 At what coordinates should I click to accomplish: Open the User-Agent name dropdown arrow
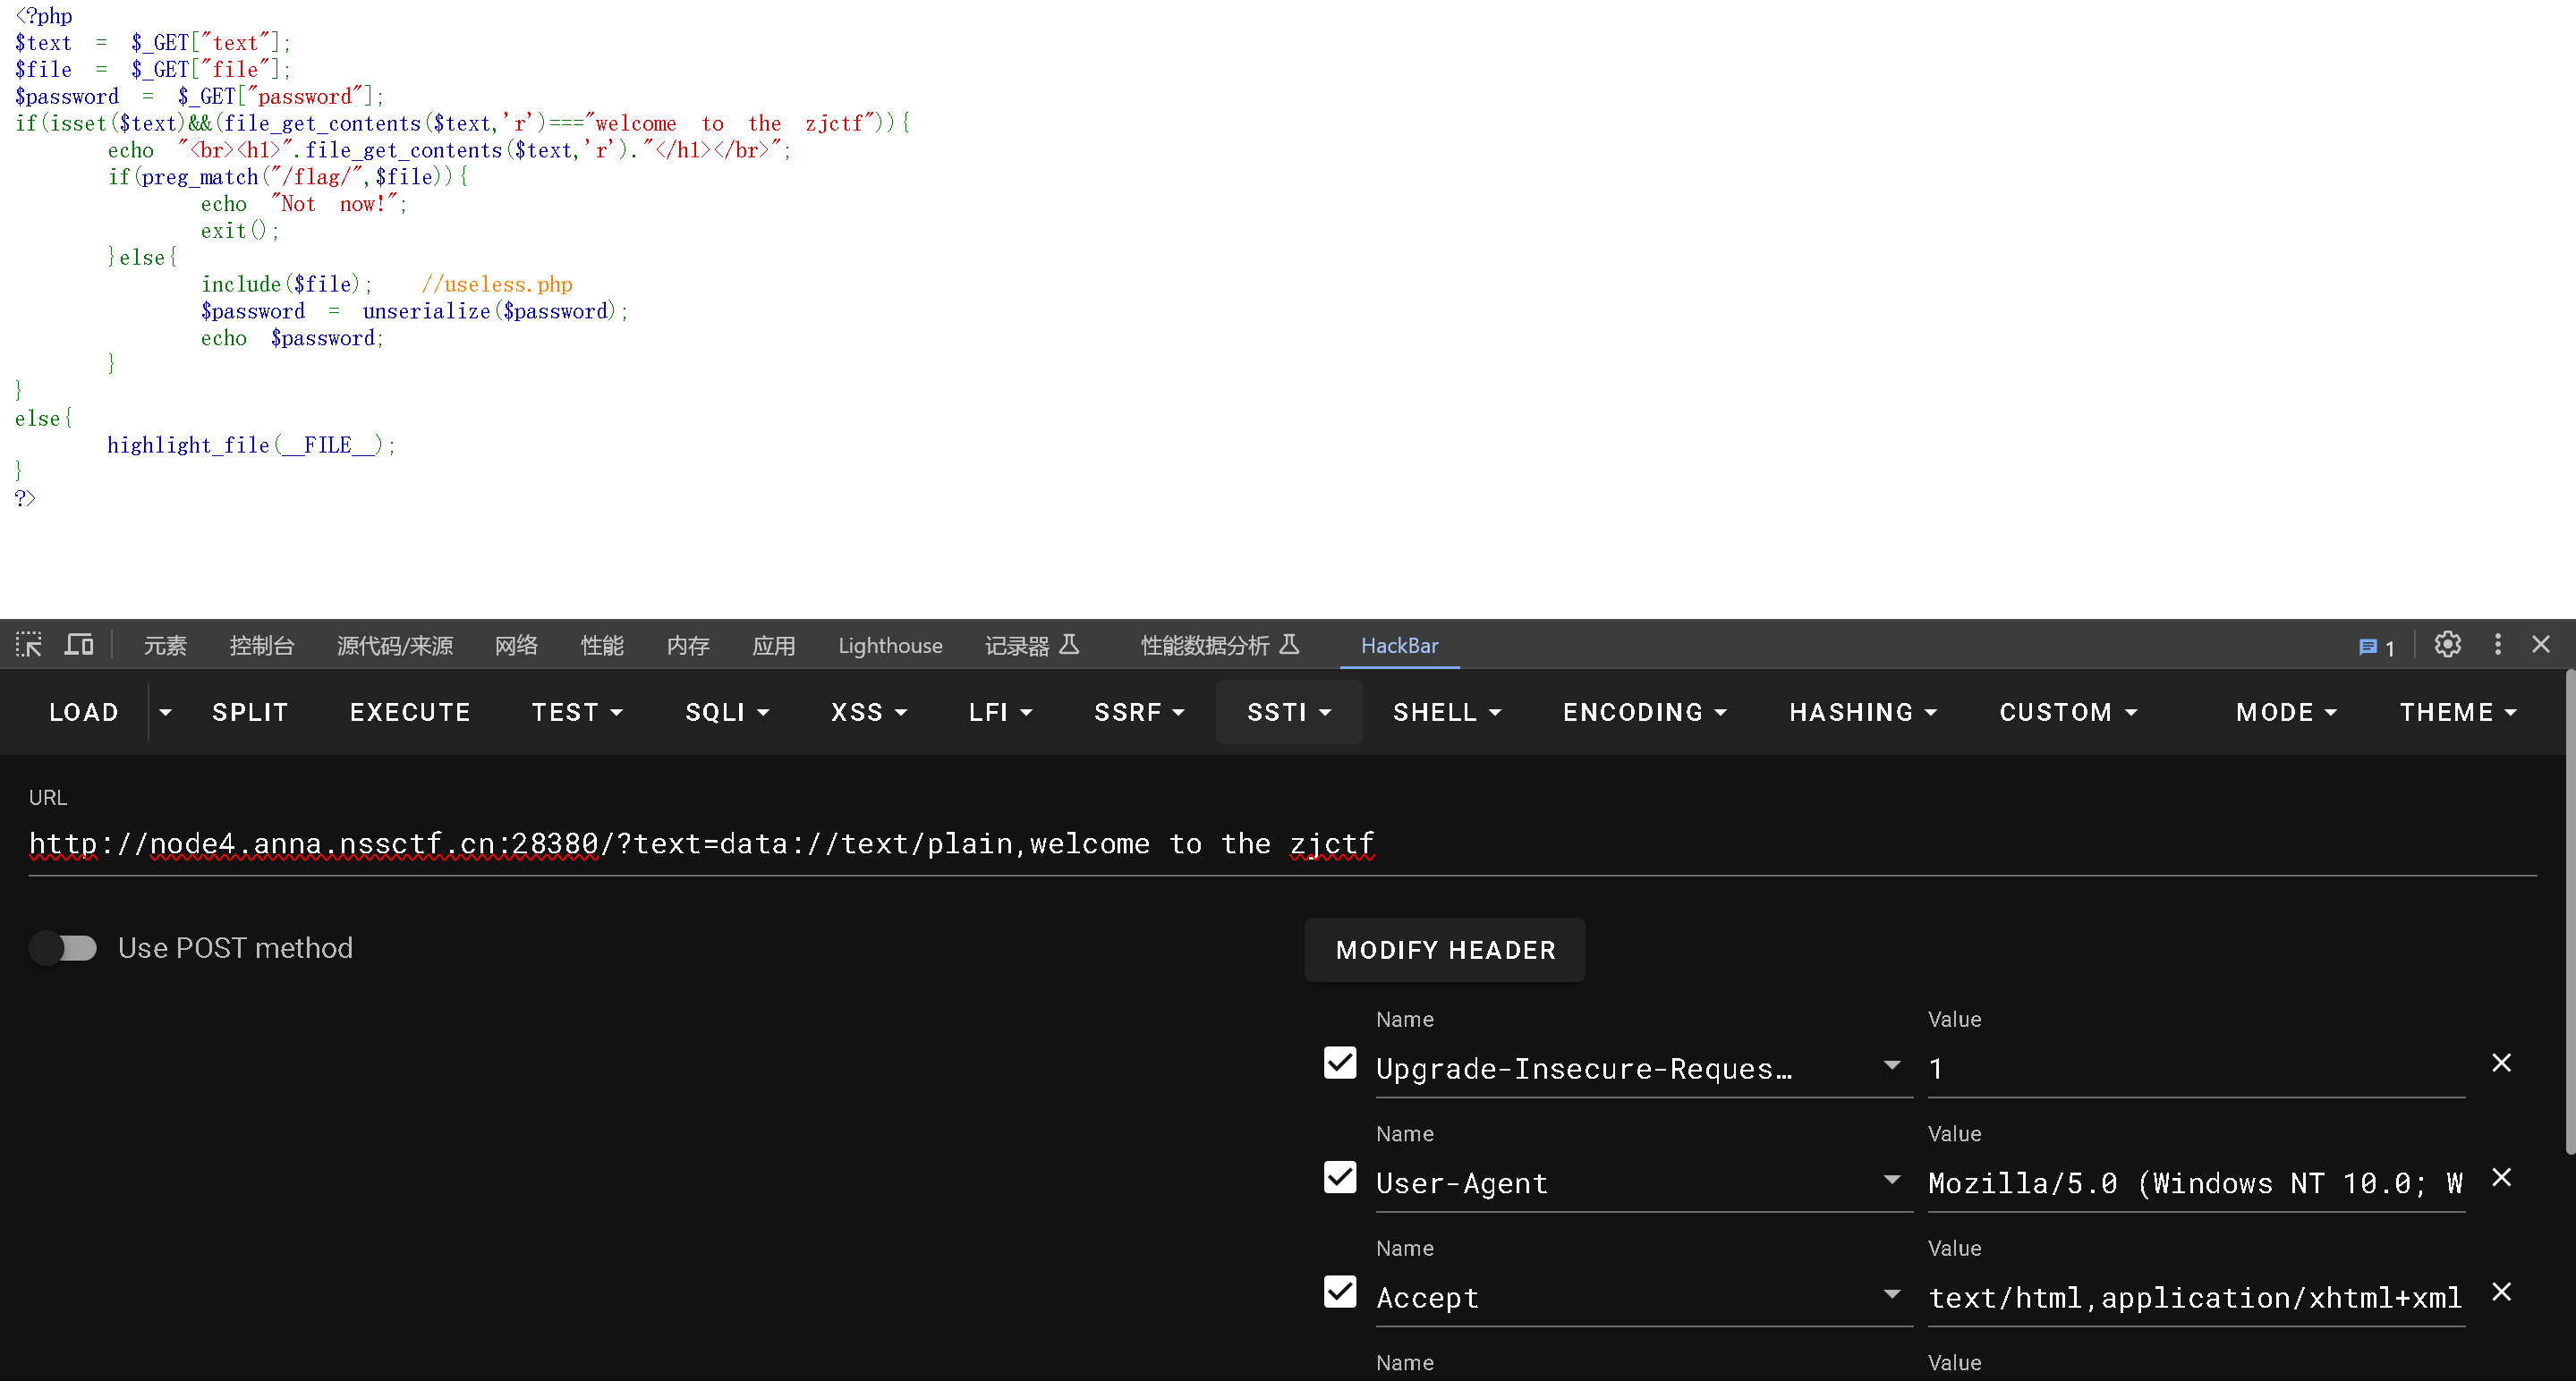[x=1891, y=1179]
